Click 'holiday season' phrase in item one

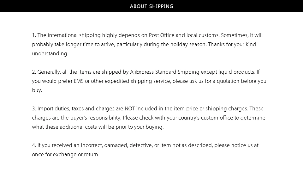click(188, 44)
